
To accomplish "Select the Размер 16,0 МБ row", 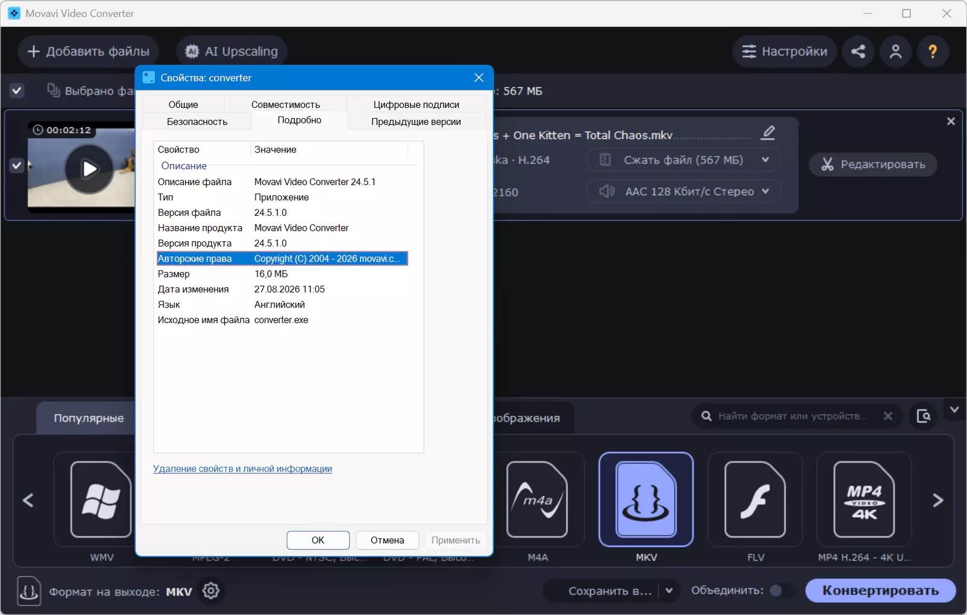I will tap(282, 274).
